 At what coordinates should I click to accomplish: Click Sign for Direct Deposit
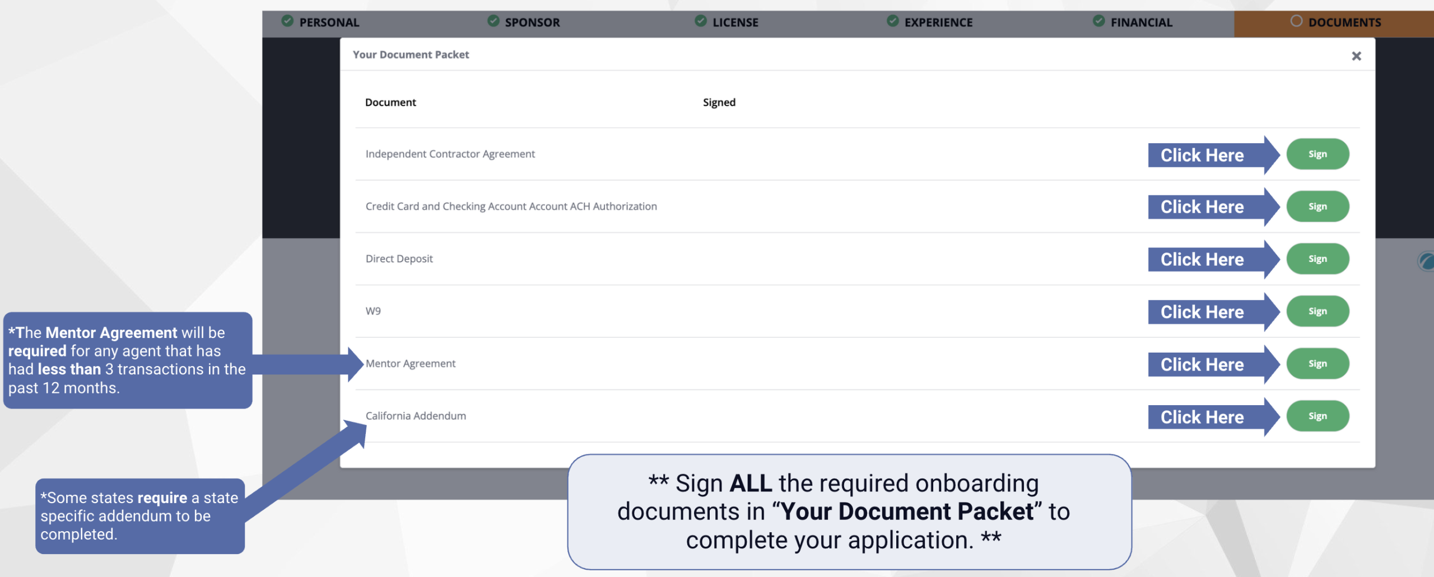[1317, 259]
